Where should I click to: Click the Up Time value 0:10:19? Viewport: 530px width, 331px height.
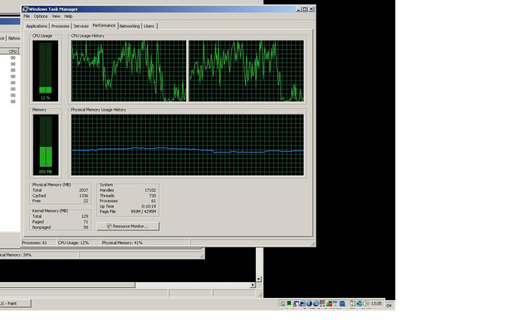point(149,206)
